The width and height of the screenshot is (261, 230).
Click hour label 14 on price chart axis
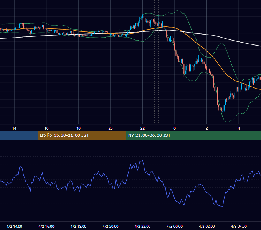coord(14,128)
